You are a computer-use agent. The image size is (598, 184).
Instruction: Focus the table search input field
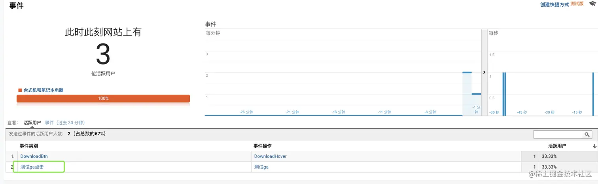(x=558, y=135)
